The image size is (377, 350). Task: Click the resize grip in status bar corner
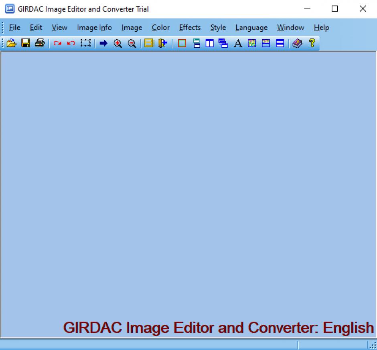[x=373, y=346]
